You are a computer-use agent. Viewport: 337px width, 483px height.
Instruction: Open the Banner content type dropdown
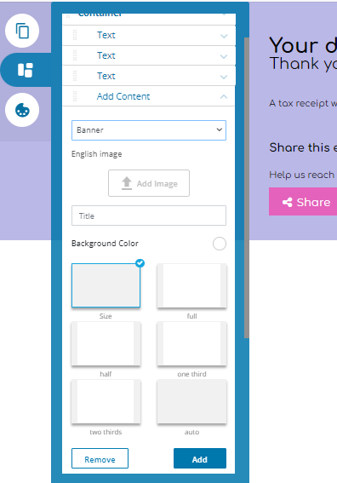click(149, 130)
